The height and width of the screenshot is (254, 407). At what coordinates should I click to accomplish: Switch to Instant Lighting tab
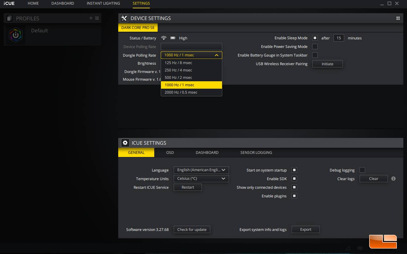coord(103,3)
